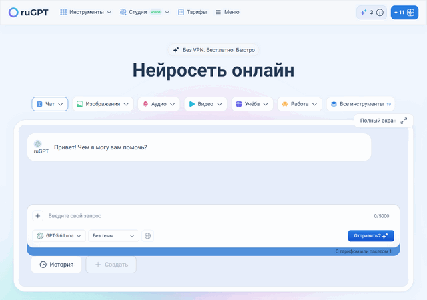Image resolution: width=427 pixels, height=300 pixels.
Task: Open the Без темы topic dropdown
Action: pyautogui.click(x=113, y=236)
